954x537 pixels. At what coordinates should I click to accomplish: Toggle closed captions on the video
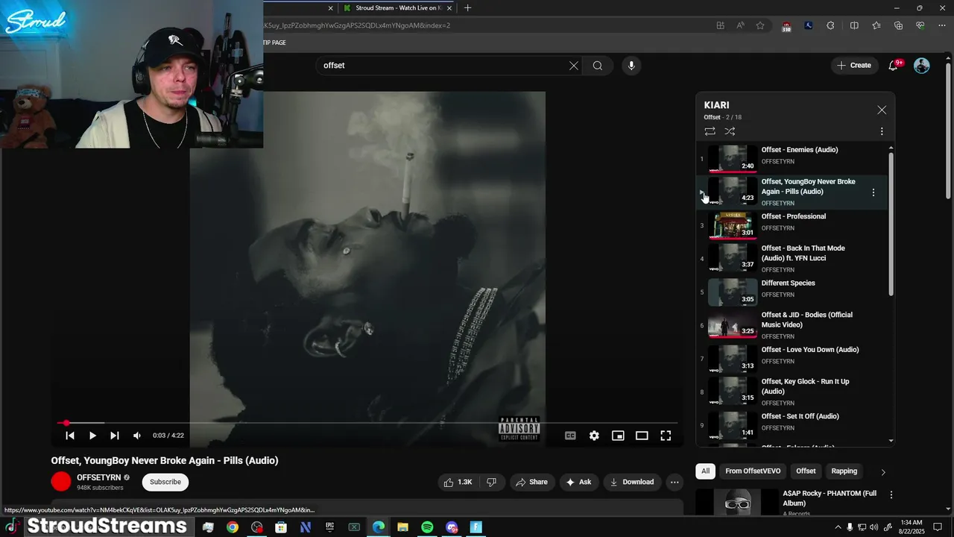(570, 436)
